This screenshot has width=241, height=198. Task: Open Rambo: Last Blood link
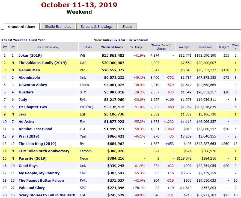[x=35, y=129]
